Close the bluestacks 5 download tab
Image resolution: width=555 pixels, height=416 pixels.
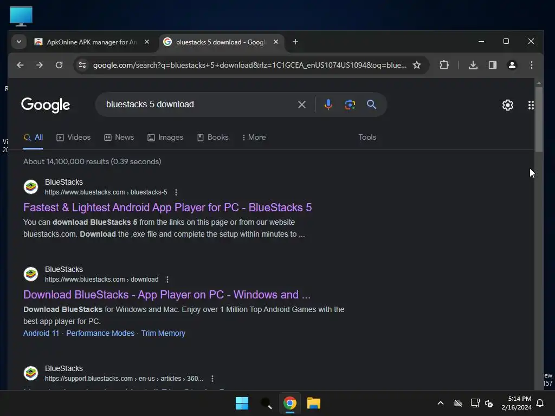click(x=276, y=42)
